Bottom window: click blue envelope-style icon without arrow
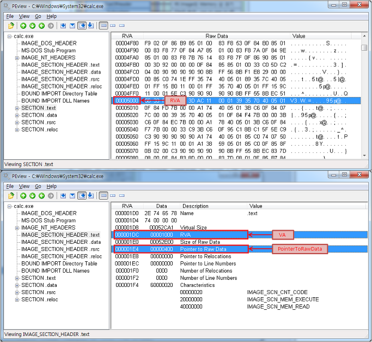 tap(72, 196)
